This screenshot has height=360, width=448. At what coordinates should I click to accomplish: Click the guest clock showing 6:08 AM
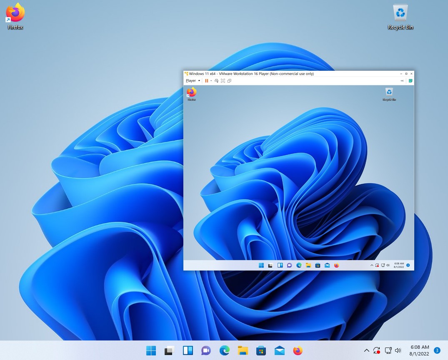(399, 265)
